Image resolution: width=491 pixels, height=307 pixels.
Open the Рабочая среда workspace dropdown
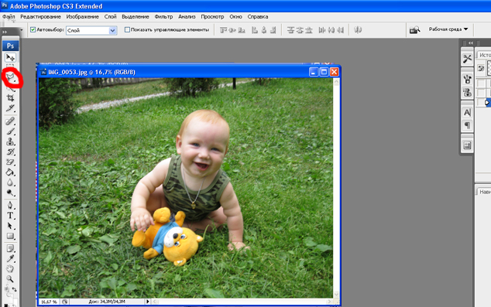click(448, 29)
